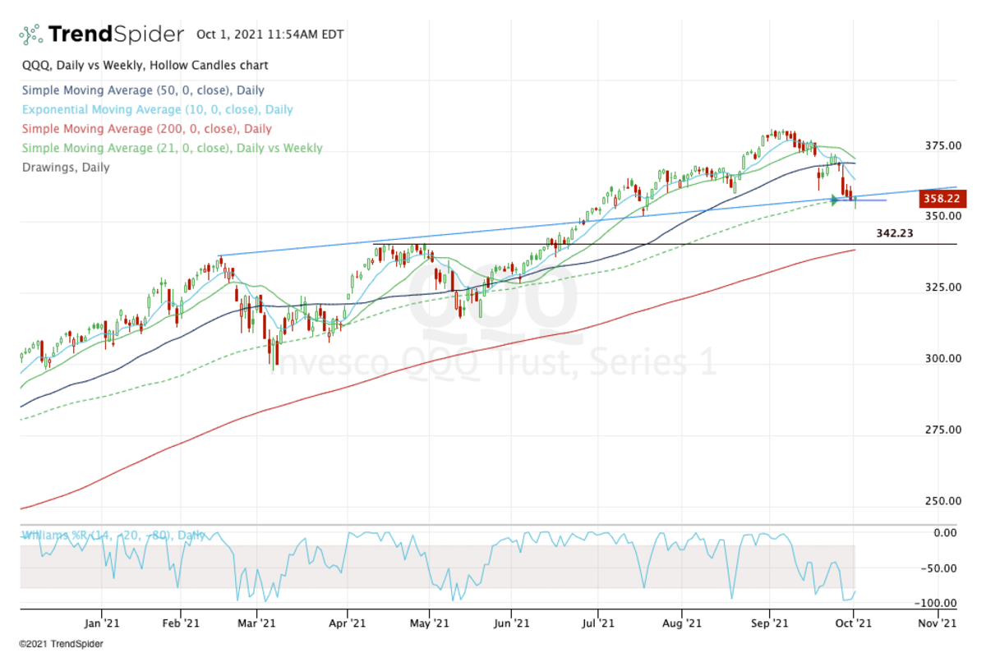The width and height of the screenshot is (986, 653).
Task: Click the green arrow marker near 358
Action: click(x=836, y=200)
